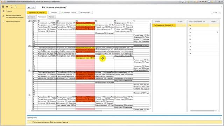Image resolution: width=224 pixels, height=126 pixels.
Task: Click the schedule grid horizontal scrollbar
Action: (66, 111)
